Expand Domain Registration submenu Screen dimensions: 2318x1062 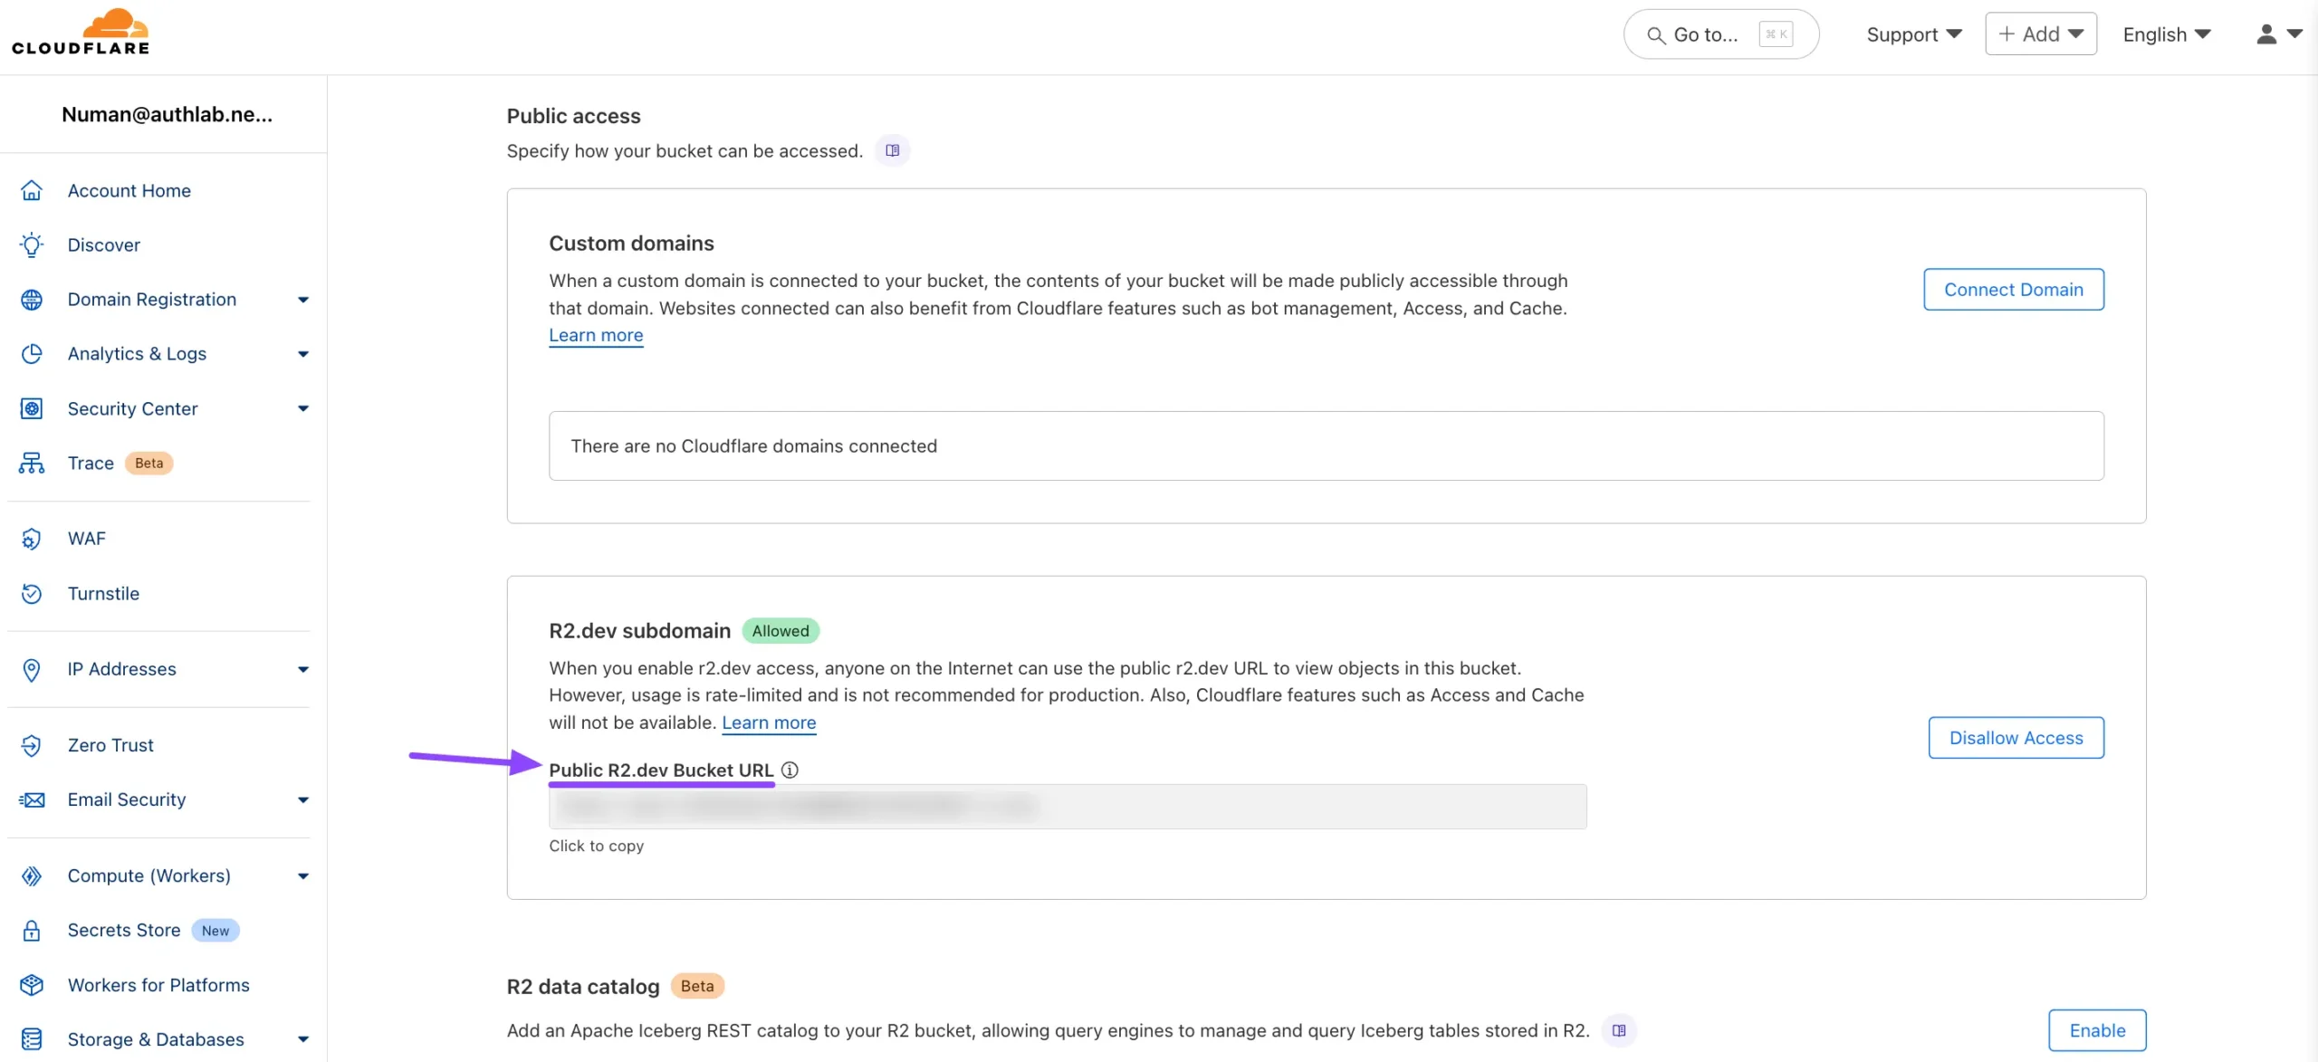tap(303, 300)
